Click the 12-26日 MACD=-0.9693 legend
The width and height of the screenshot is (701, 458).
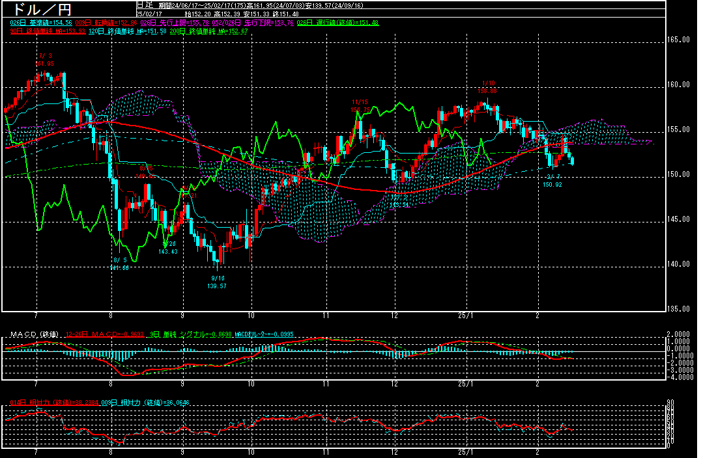[x=105, y=334]
